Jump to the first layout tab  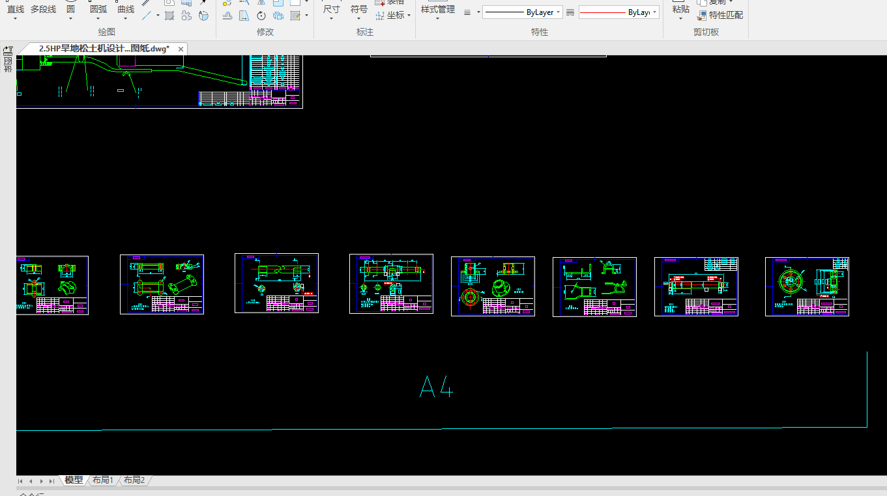point(20,481)
